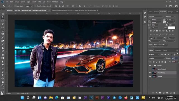
Task: Show Layer 4 copy 2 visibility
Action: (150, 69)
